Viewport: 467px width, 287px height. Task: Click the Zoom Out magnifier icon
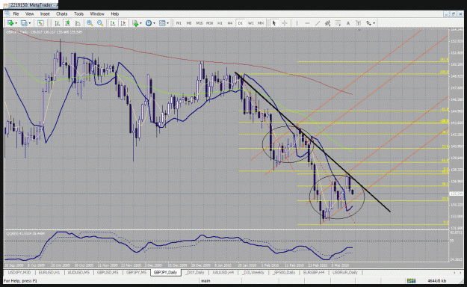(x=100, y=23)
